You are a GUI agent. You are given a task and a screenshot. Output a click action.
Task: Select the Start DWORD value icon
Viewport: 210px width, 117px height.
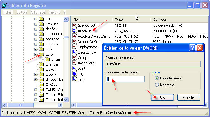tap(75, 68)
